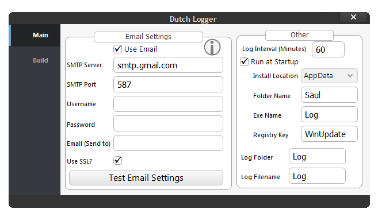Close the Dutch Logger window
The image size is (378, 221).
[353, 17]
